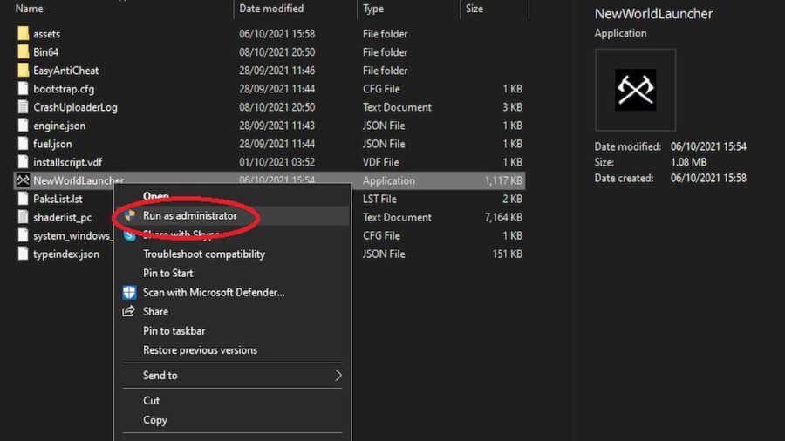Choose Scan with Microsoft Defender
This screenshot has height=441, width=785.
(x=214, y=293)
